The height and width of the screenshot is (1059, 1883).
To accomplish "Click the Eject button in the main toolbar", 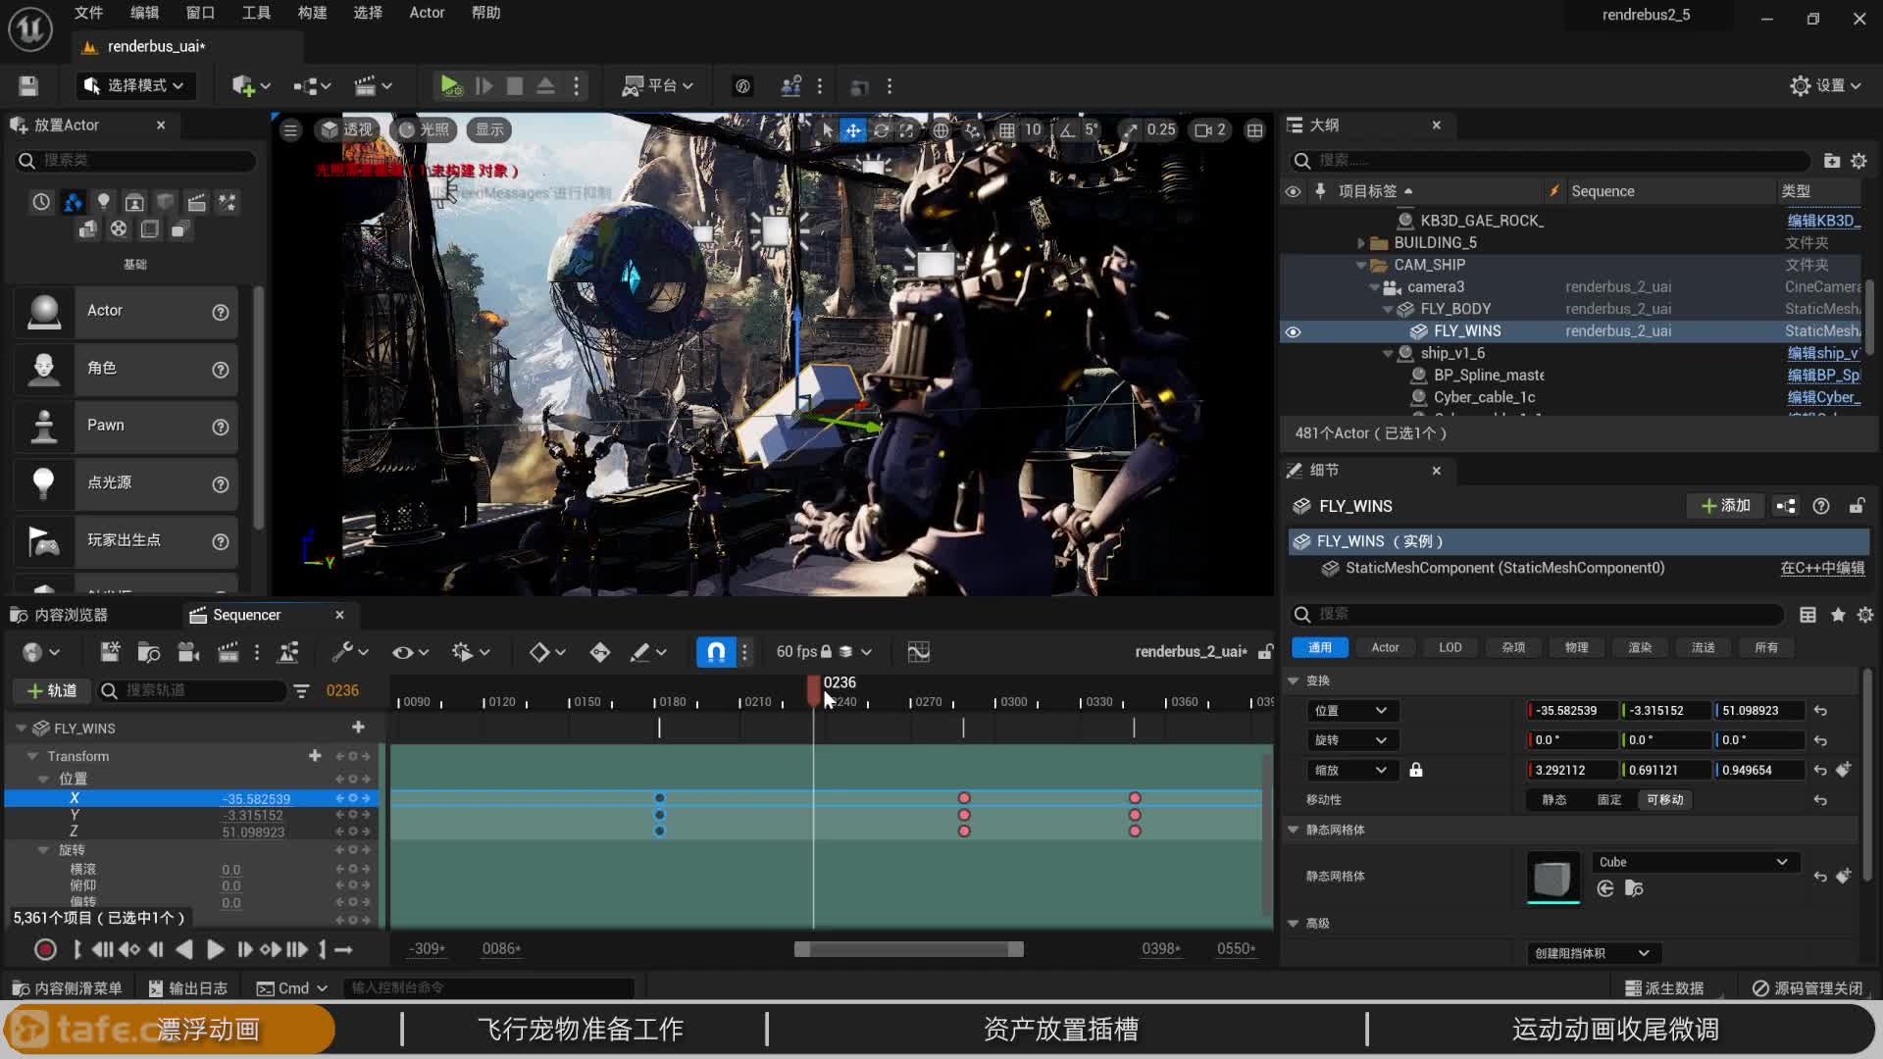I will pos(545,86).
